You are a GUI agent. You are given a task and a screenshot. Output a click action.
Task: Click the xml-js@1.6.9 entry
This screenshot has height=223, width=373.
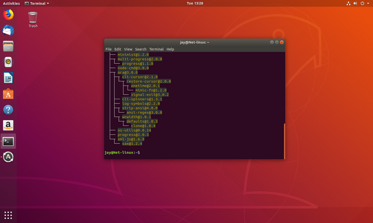click(131, 139)
